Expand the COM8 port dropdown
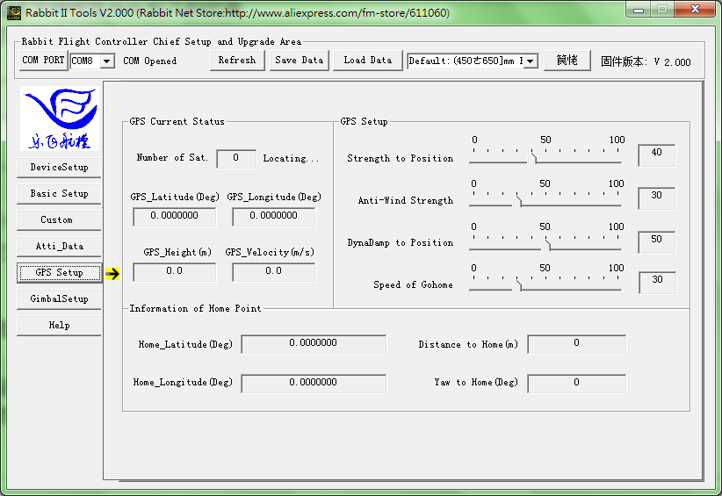The image size is (722, 496). click(107, 61)
